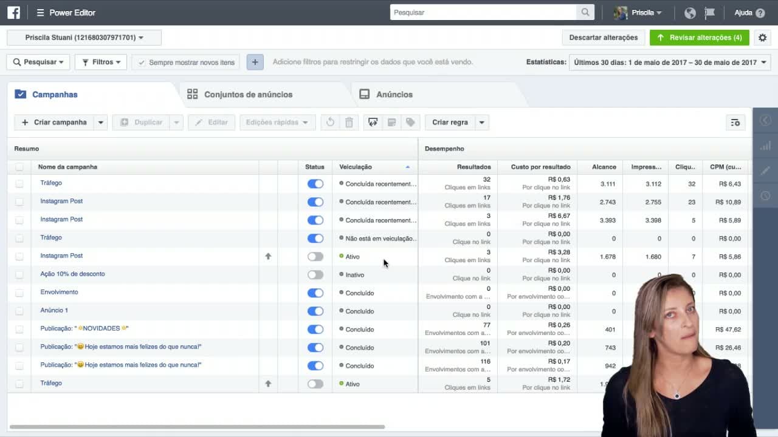Open the pencil edit icon in sidebar
778x437 pixels.
(x=765, y=171)
